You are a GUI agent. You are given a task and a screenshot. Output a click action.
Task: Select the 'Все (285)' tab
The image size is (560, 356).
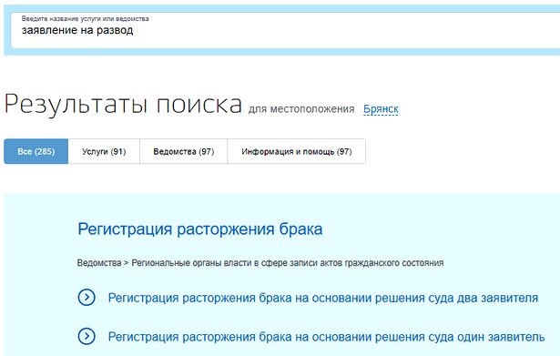pos(36,151)
